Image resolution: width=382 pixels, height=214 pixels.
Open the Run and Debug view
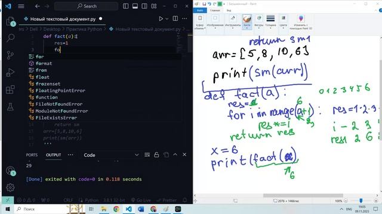click(10, 73)
